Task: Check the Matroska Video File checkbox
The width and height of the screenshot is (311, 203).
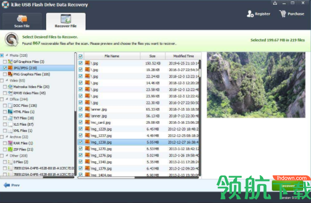Action: tap(5, 87)
